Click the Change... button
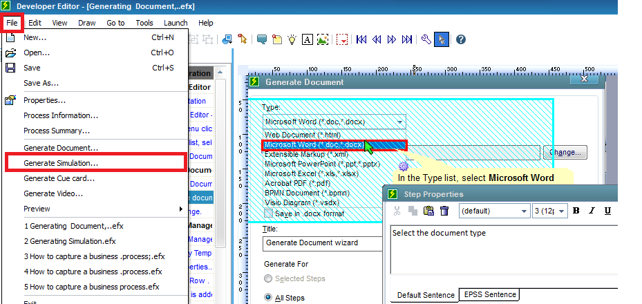The width and height of the screenshot is (642, 304). point(565,152)
